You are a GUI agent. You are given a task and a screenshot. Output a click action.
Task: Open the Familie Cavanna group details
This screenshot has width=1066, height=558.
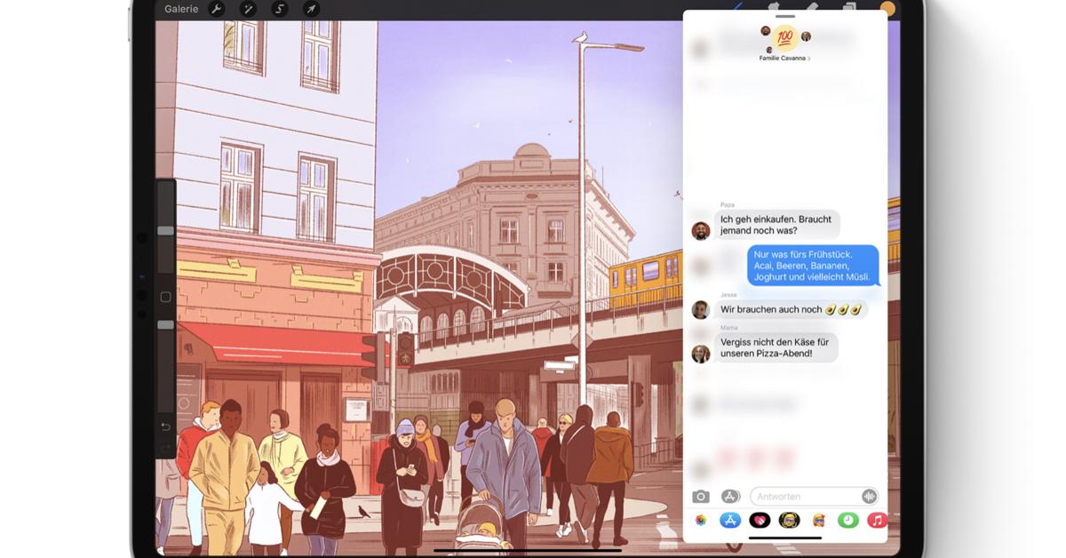coord(785,58)
